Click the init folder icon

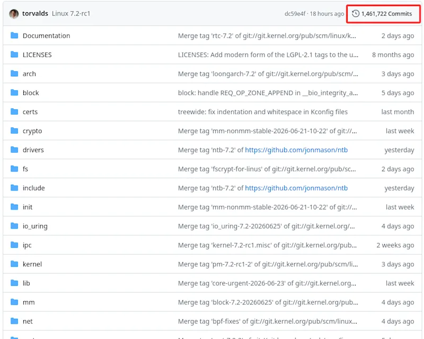point(14,206)
